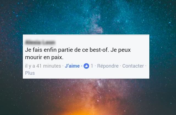View the reaction count of 1

tap(92, 66)
